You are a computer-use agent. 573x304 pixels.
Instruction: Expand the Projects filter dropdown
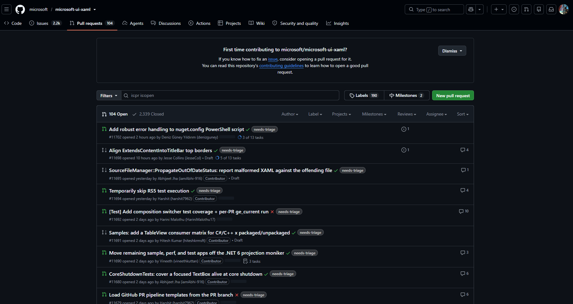point(341,114)
